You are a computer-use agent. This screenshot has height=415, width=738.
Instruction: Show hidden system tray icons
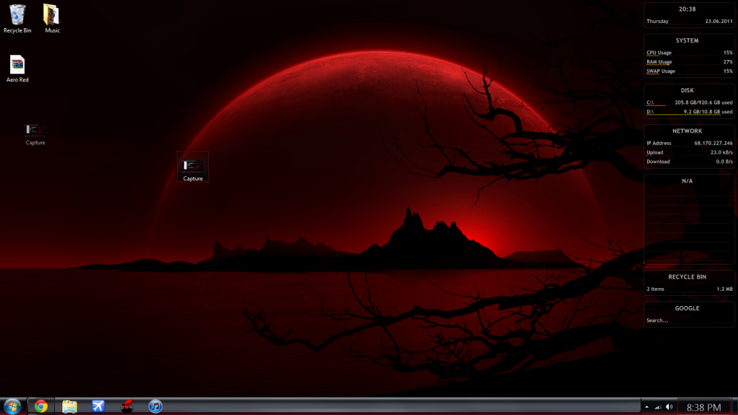tap(646, 407)
